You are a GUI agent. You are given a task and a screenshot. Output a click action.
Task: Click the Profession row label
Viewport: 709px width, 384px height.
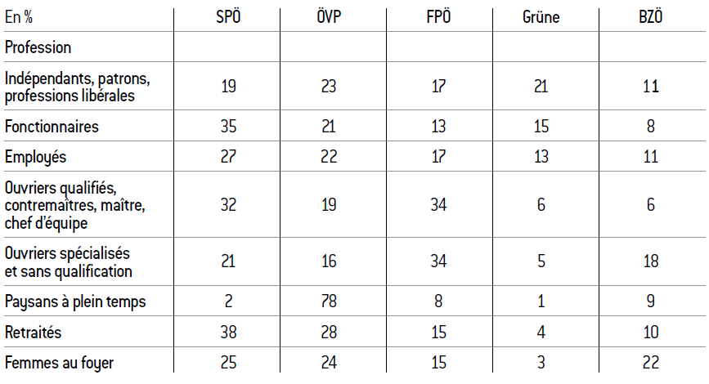pos(38,47)
